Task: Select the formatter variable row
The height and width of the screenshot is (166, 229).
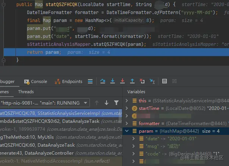Action: [176, 124]
